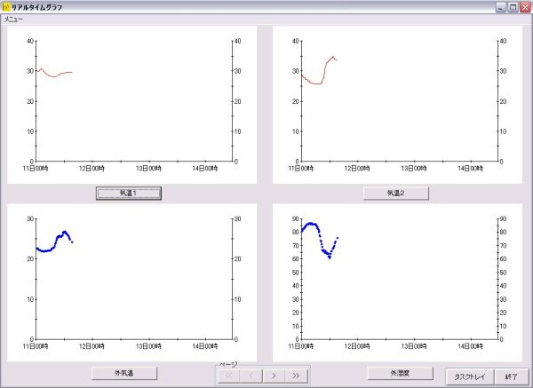Close the リアルタイムグラフ window
The image size is (533, 388).
tap(525, 6)
